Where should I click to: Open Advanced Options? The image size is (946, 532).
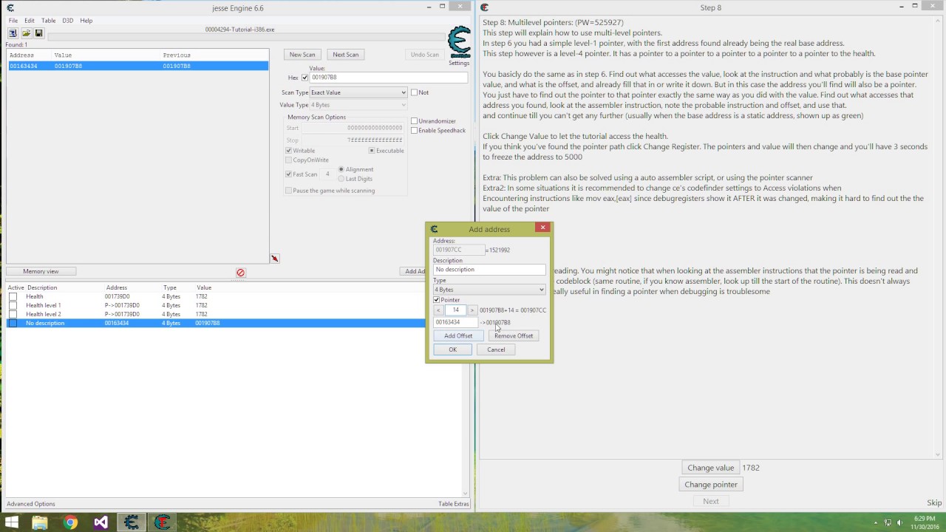(x=31, y=504)
